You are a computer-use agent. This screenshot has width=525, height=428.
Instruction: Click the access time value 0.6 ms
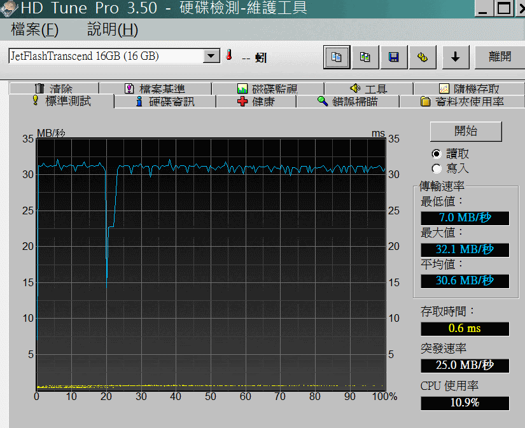[465, 329]
